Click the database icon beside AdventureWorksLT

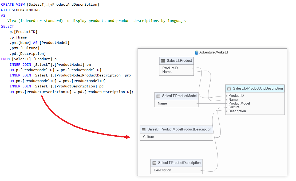pyautogui.click(x=197, y=52)
